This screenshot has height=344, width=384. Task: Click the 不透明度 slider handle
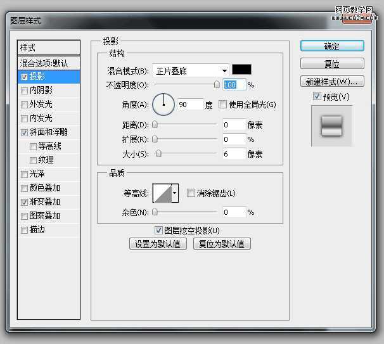point(217,85)
